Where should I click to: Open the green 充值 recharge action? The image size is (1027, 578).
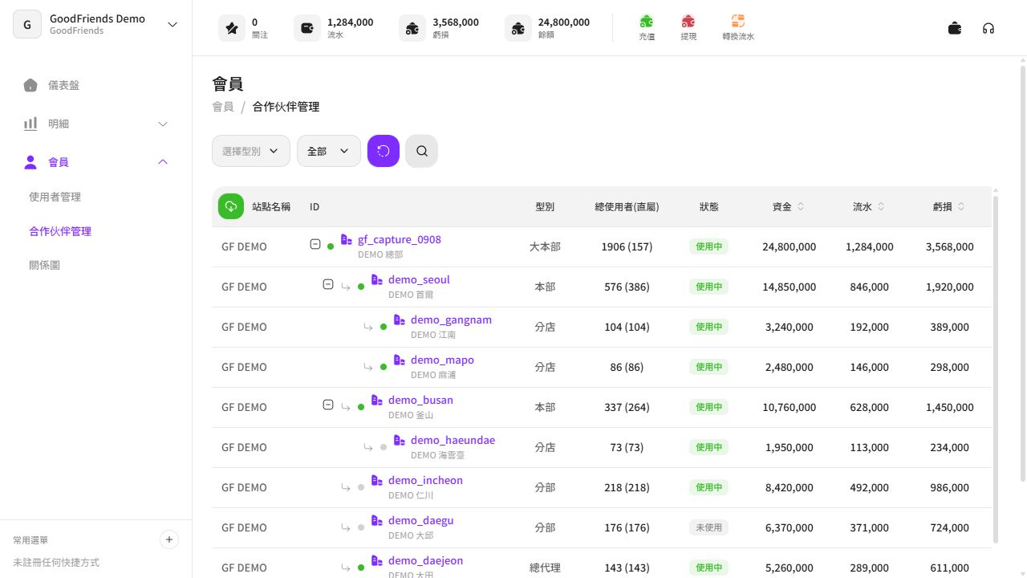[x=647, y=27]
